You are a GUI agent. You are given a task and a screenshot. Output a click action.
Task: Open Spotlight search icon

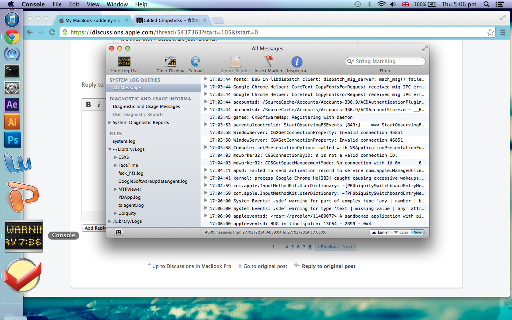click(x=486, y=4)
